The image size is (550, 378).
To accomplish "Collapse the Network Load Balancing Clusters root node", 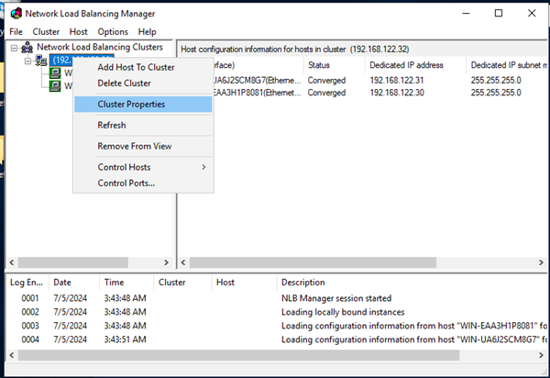I will tap(14, 48).
